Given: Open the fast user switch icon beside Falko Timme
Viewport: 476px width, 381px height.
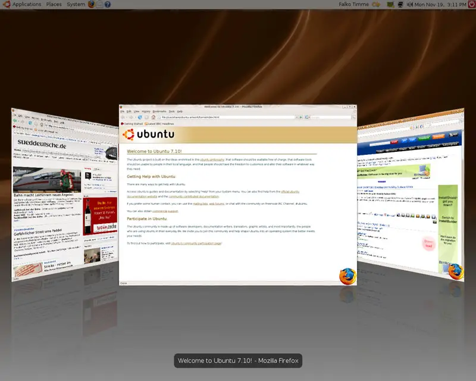Looking at the screenshot, I should coord(376,4).
